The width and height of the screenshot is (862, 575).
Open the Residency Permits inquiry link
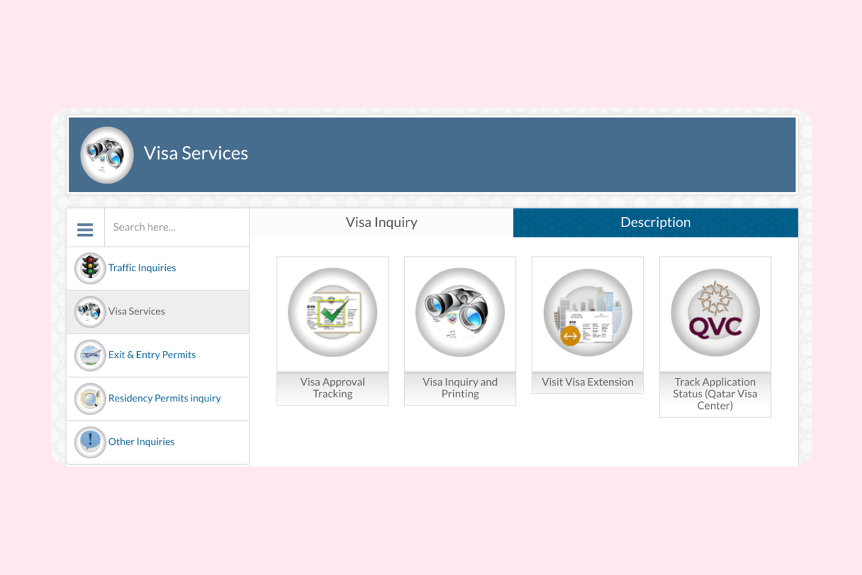tap(165, 398)
